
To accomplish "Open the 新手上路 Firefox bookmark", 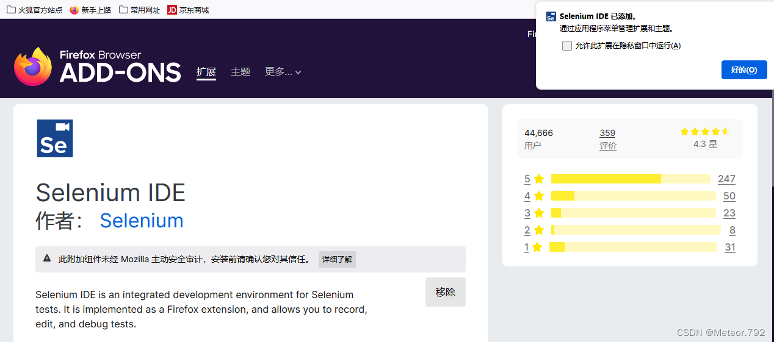I will pos(90,10).
